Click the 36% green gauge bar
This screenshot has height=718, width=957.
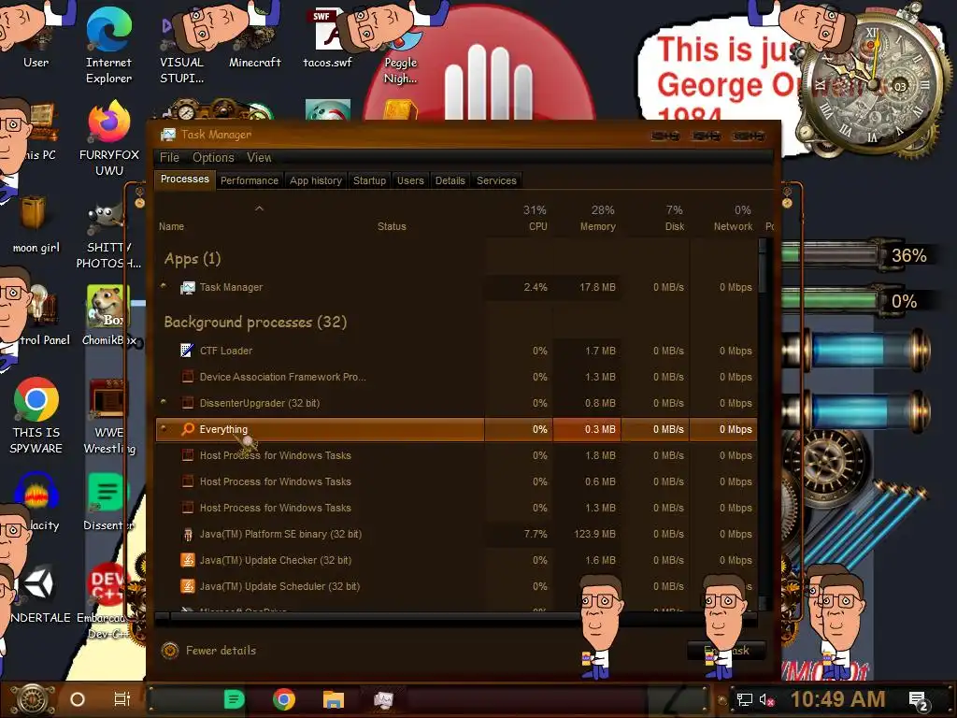[831, 254]
